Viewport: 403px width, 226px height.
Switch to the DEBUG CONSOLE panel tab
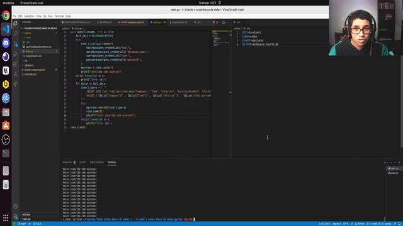tap(97, 163)
